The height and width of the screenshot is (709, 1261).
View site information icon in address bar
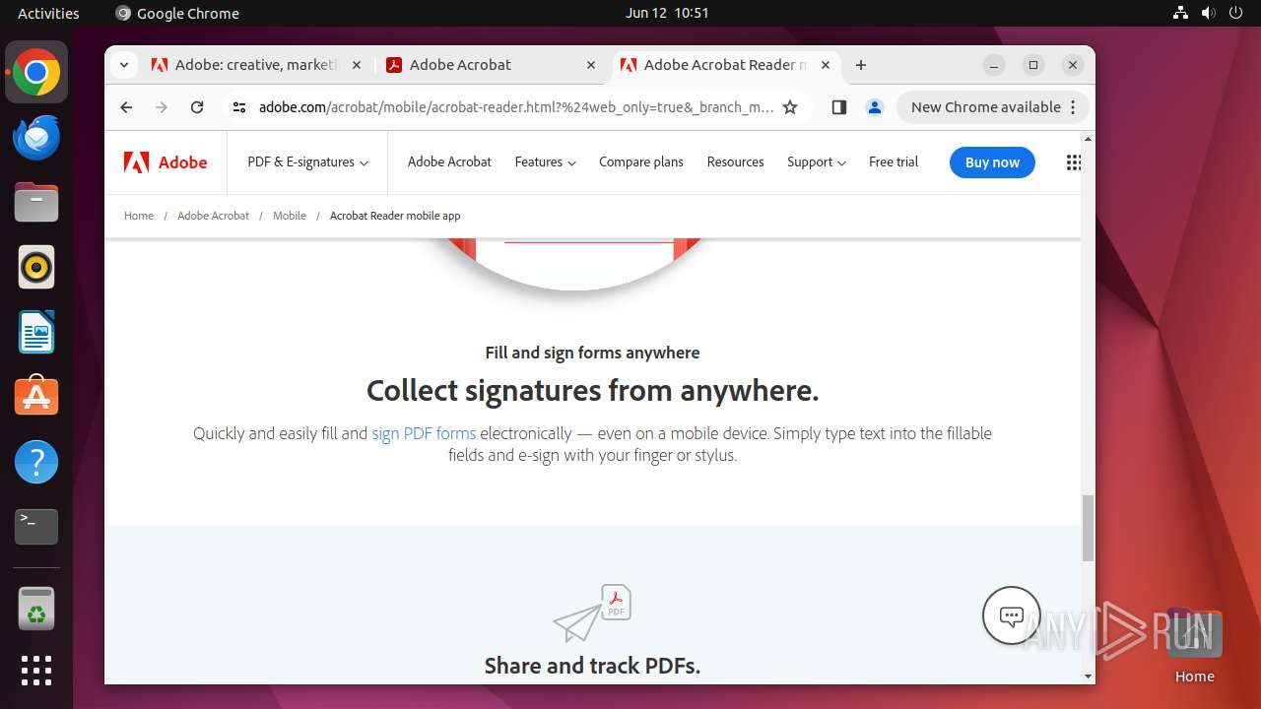pyautogui.click(x=239, y=107)
